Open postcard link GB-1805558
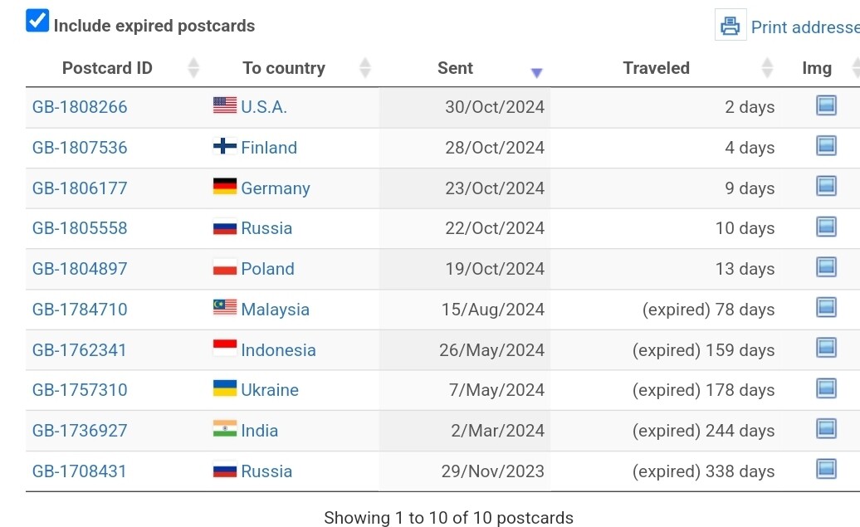 (x=80, y=228)
